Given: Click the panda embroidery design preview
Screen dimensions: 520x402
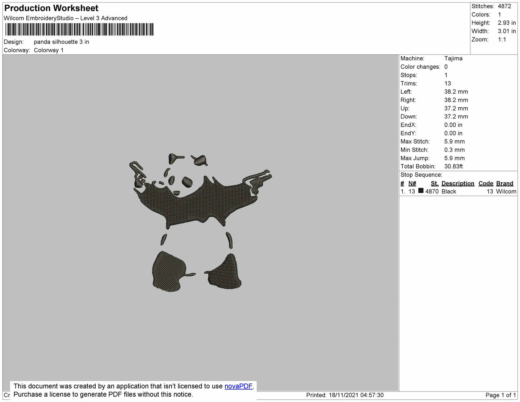Looking at the screenshot, I should tap(200, 222).
